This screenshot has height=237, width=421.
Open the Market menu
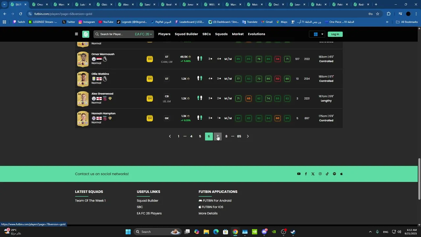[238, 34]
